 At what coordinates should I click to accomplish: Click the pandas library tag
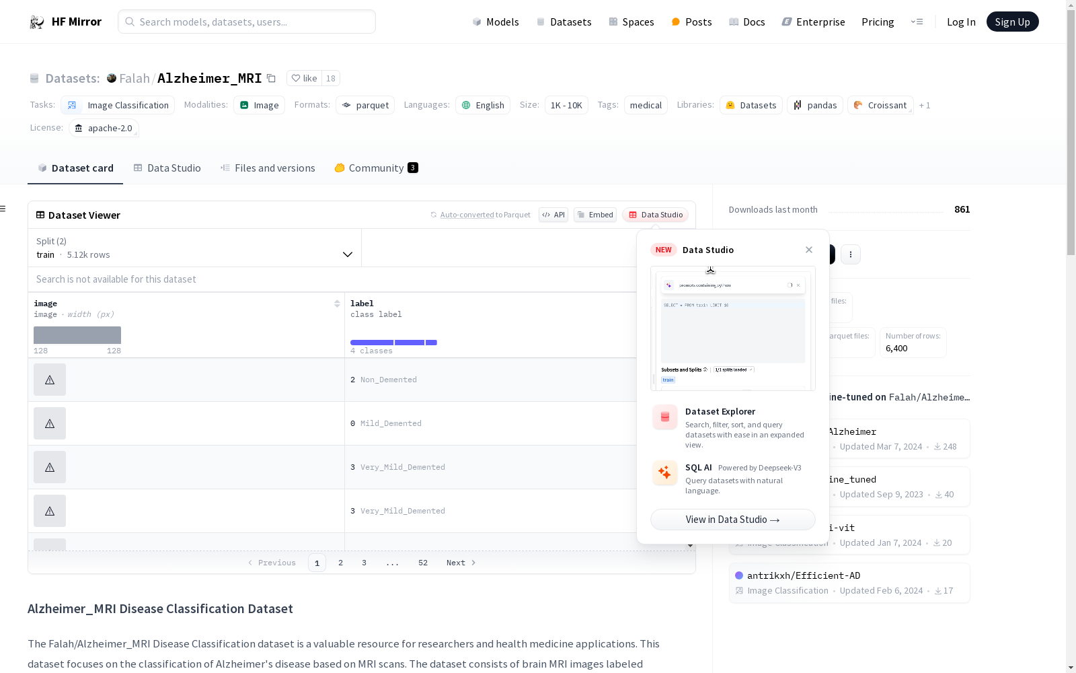click(x=815, y=105)
